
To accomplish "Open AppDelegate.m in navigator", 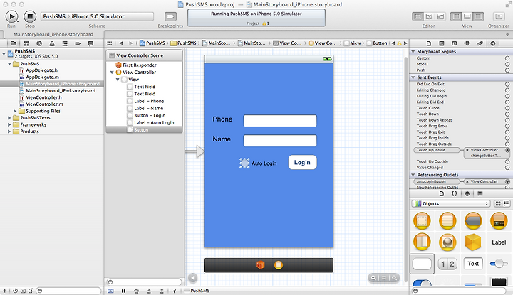I will (x=42, y=77).
